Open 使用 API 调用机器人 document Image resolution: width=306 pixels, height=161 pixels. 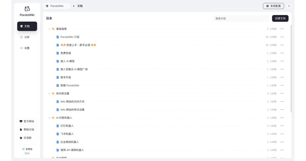(x=72, y=150)
